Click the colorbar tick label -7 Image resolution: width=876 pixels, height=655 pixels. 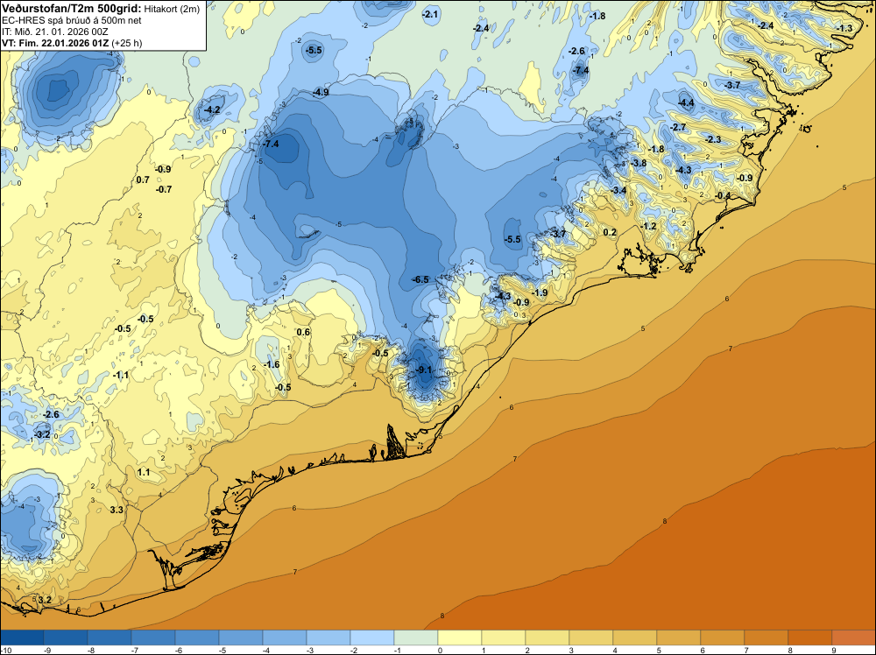[135, 651]
